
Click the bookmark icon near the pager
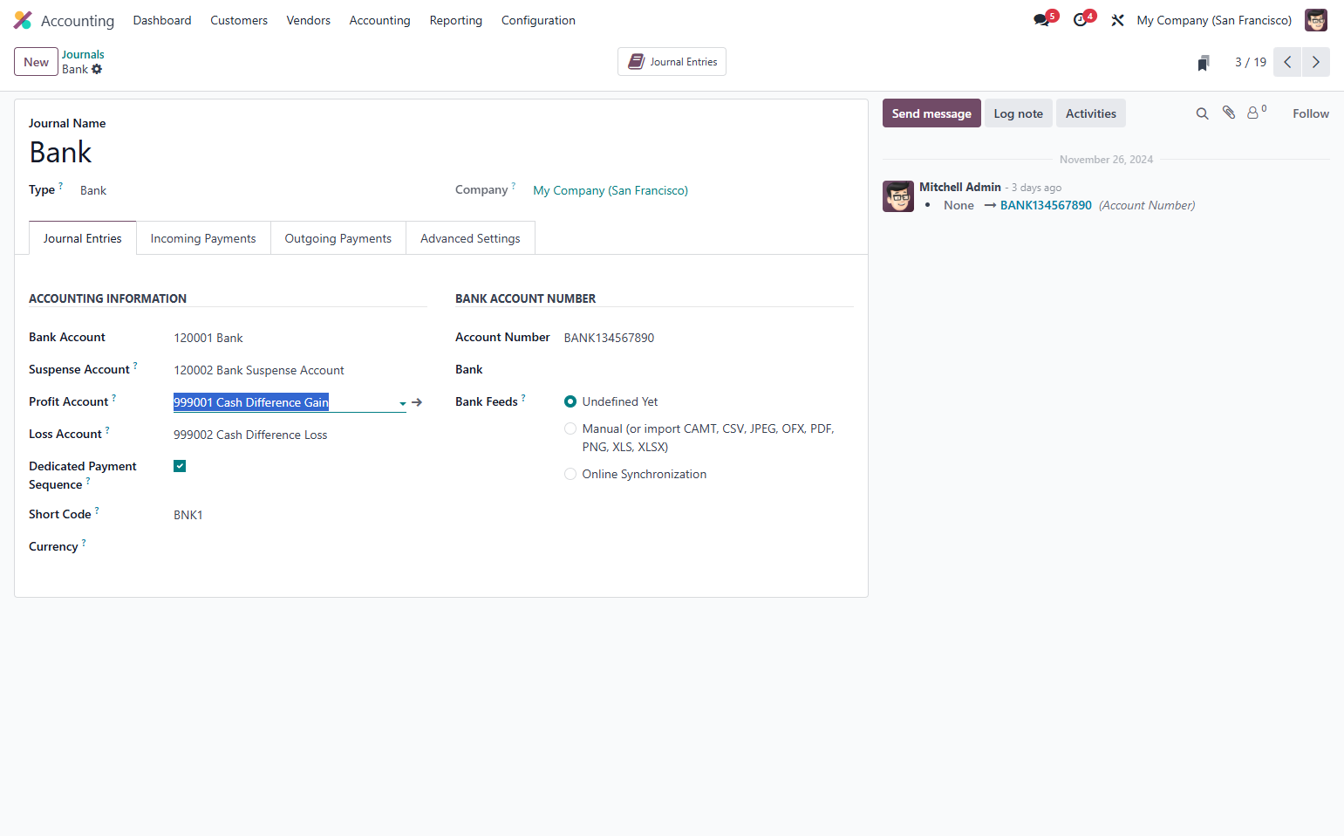pos(1204,63)
